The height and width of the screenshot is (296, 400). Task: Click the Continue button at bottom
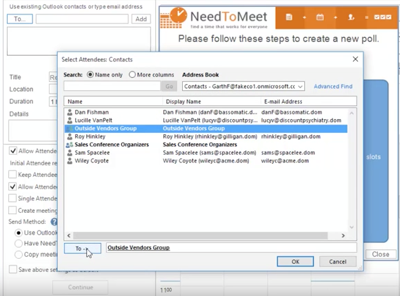coord(81,287)
